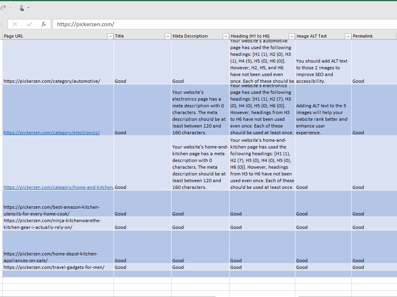Select the Permalink header cell
The width and height of the screenshot is (397, 297).
(374, 36)
